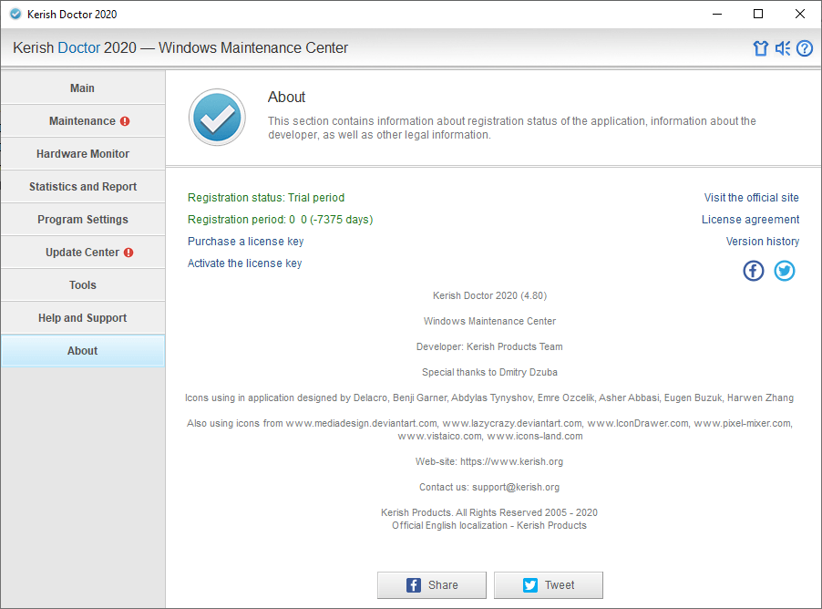This screenshot has height=609, width=822.
Task: Open Help and Support
Action: coord(83,318)
